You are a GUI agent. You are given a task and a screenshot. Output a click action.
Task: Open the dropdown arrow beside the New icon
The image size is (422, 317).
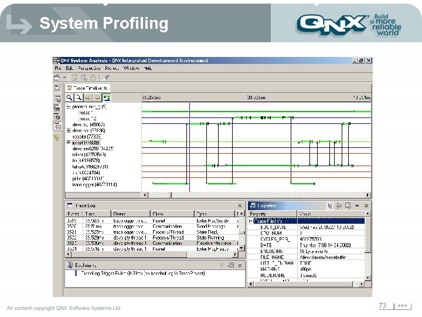(x=64, y=77)
